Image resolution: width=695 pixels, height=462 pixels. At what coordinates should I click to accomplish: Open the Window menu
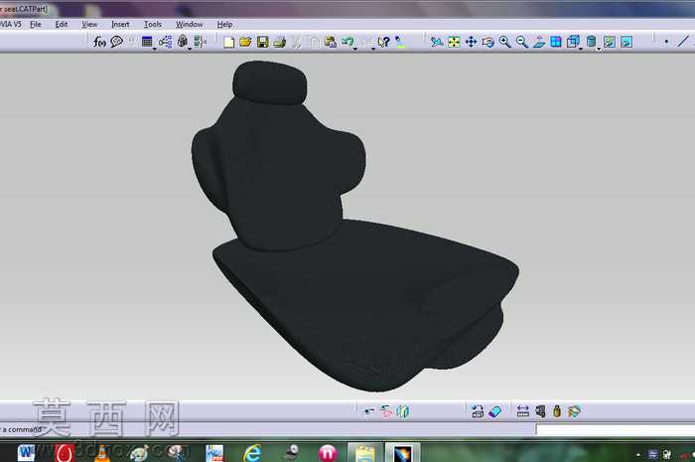(190, 25)
